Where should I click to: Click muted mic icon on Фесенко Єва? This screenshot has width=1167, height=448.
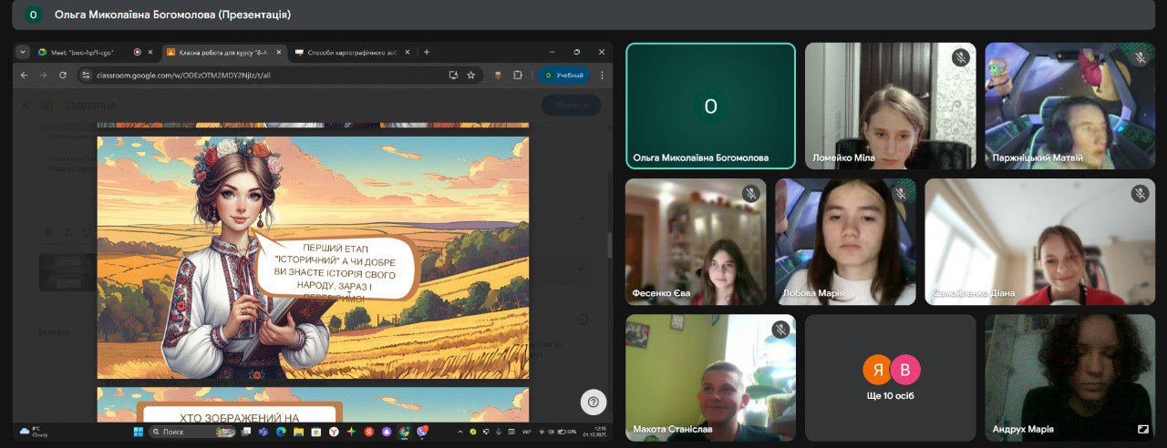click(751, 193)
